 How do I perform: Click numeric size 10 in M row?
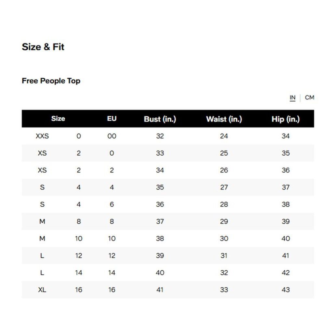click(79, 238)
